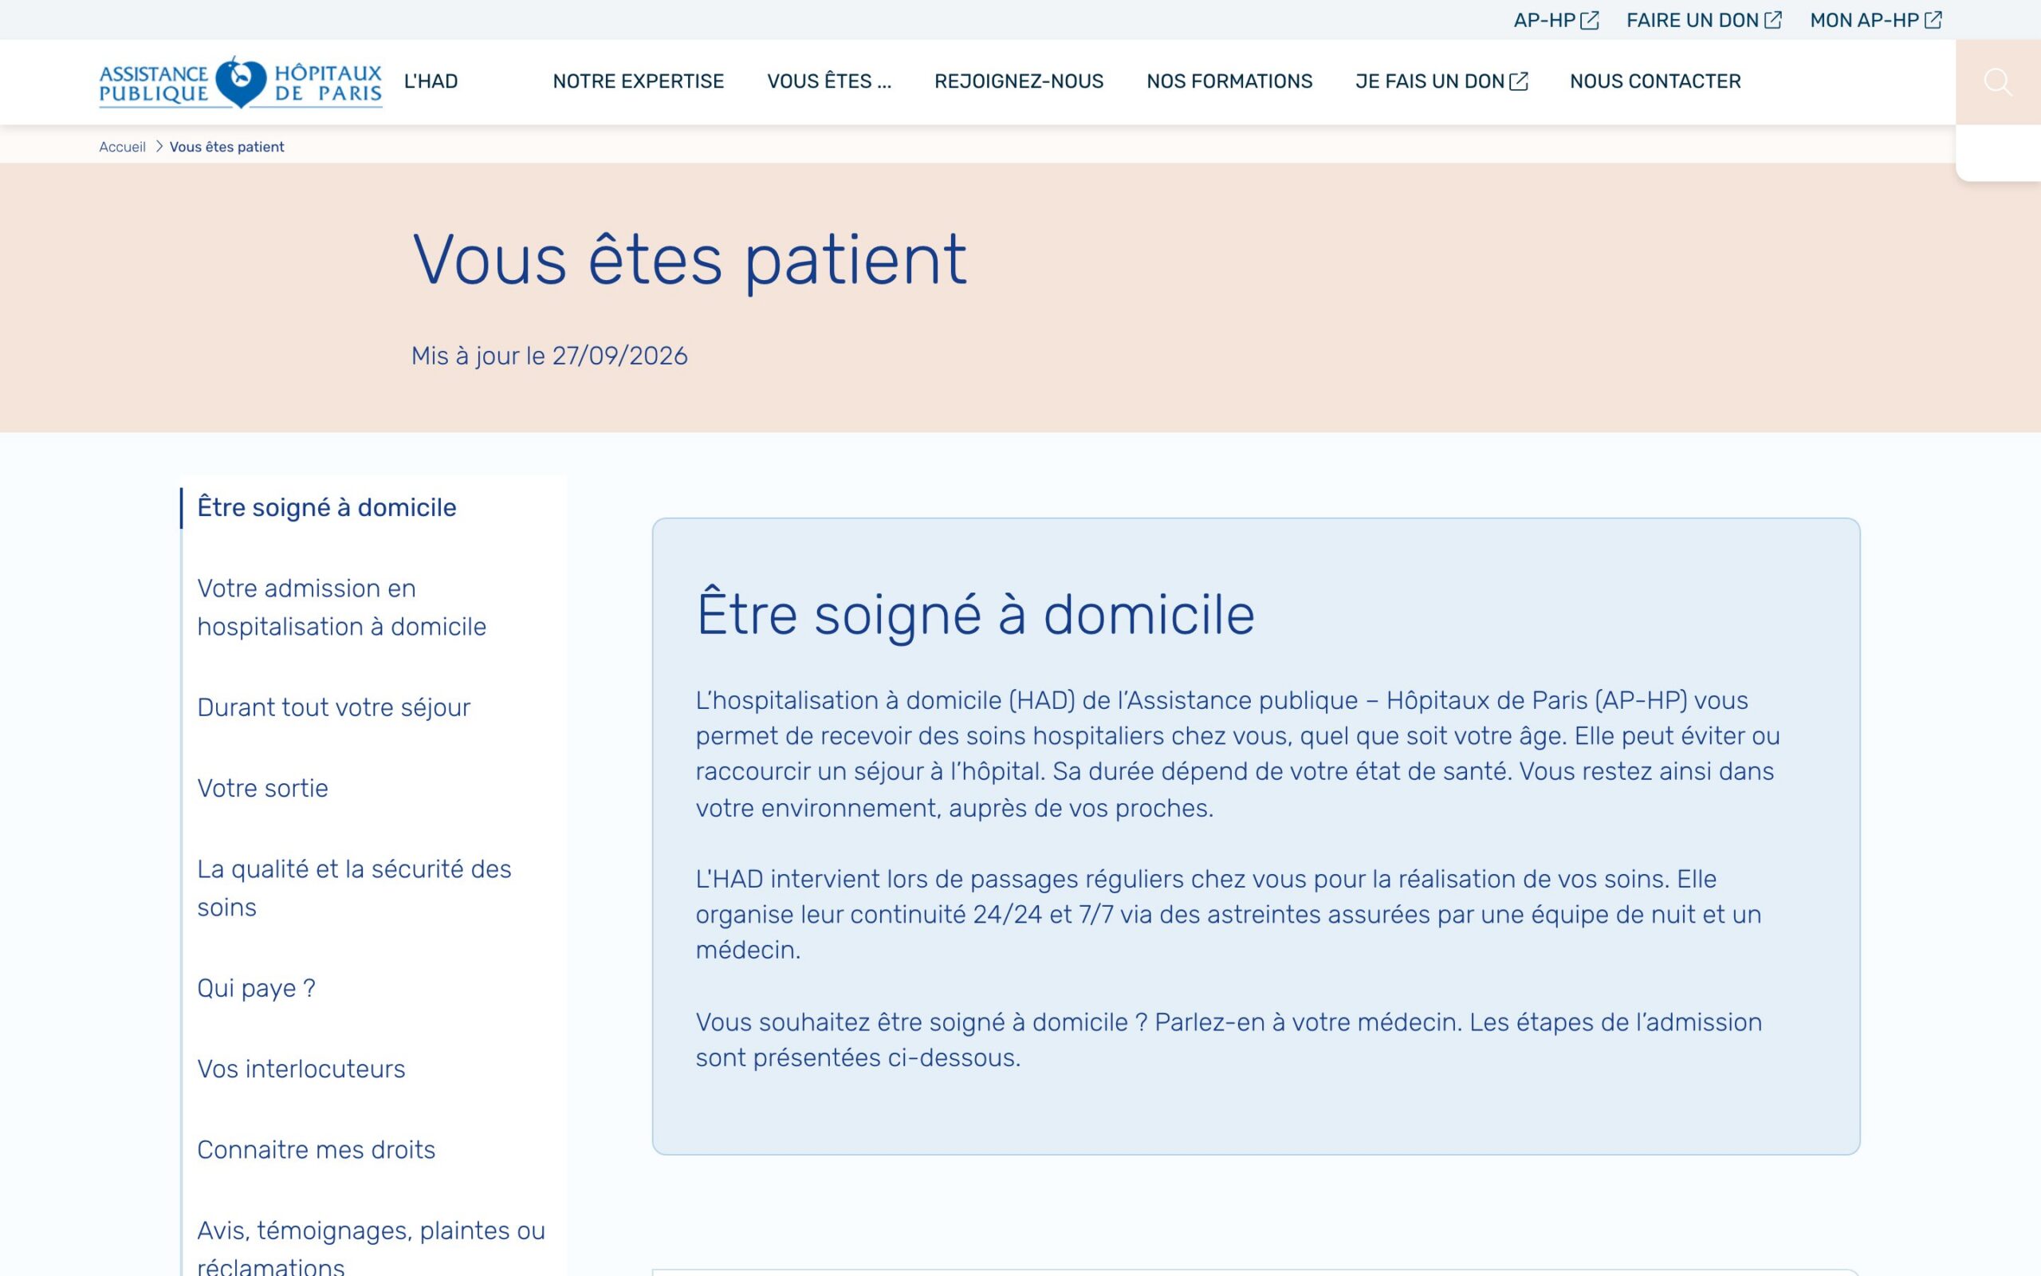Jump to 'Durant tout votre séjour' section
The height and width of the screenshot is (1276, 2041).
pos(333,707)
